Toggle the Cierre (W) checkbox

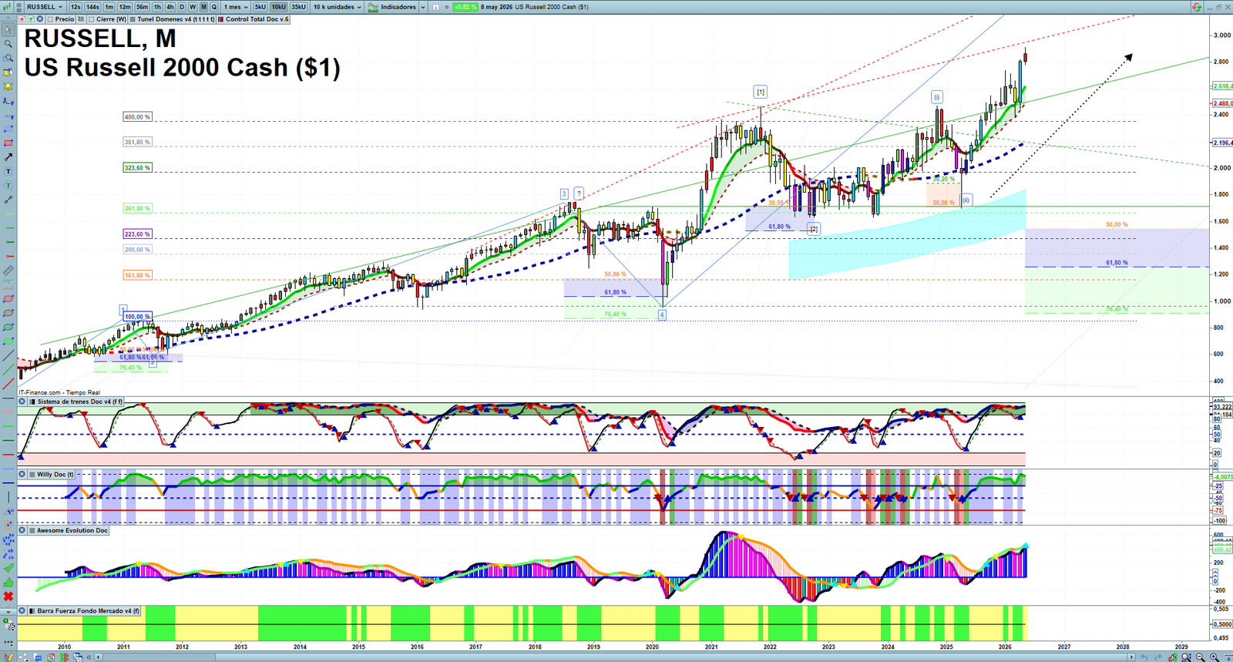click(92, 19)
